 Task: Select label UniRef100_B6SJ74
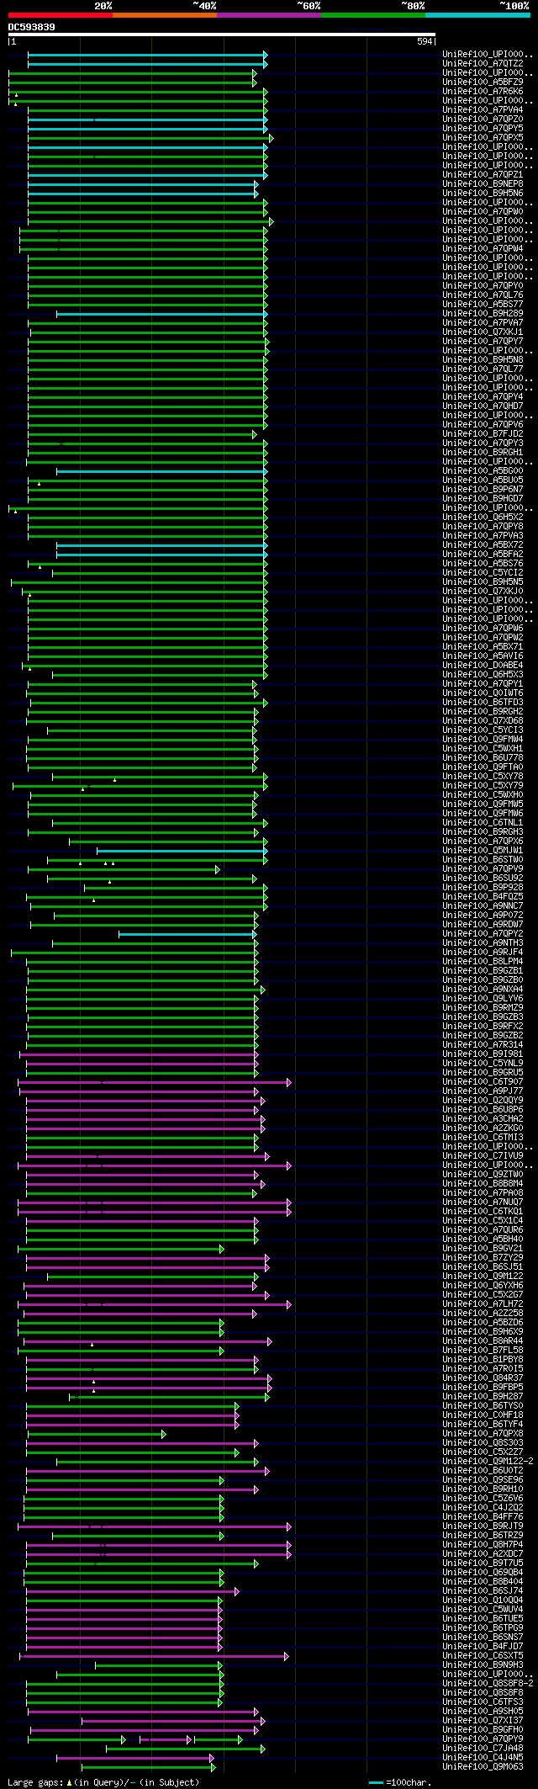coord(483,1591)
